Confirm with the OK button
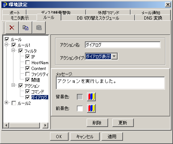The width and height of the screenshot is (173, 144). tap(59, 137)
